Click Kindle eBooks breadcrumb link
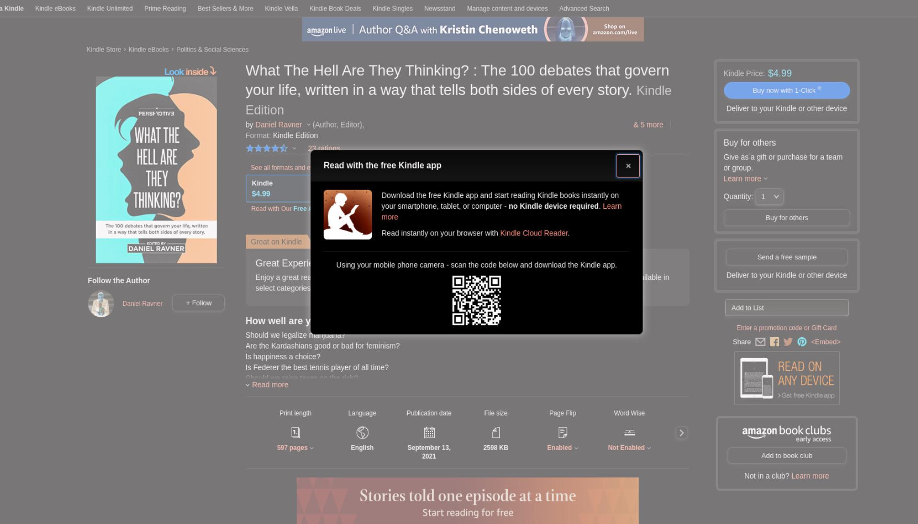 point(149,50)
